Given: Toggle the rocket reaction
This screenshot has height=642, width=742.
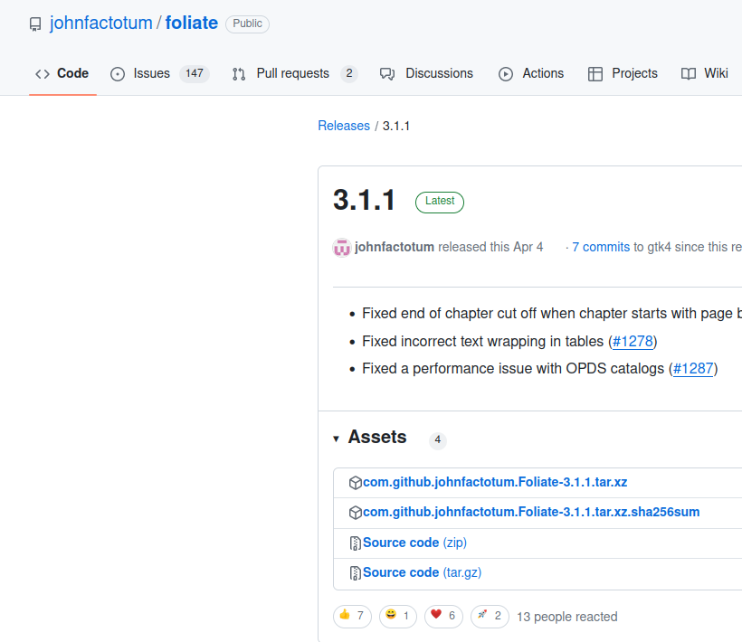Looking at the screenshot, I should tap(490, 617).
